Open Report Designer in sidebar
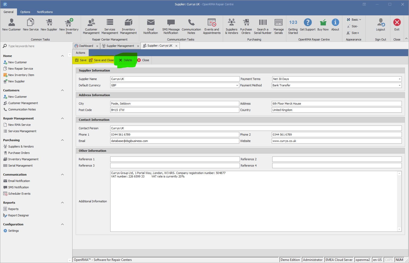 pos(18,215)
